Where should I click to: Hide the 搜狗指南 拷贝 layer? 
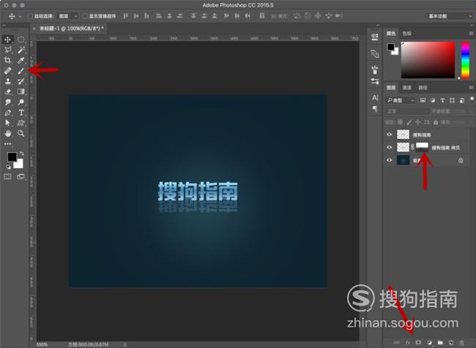coord(389,148)
